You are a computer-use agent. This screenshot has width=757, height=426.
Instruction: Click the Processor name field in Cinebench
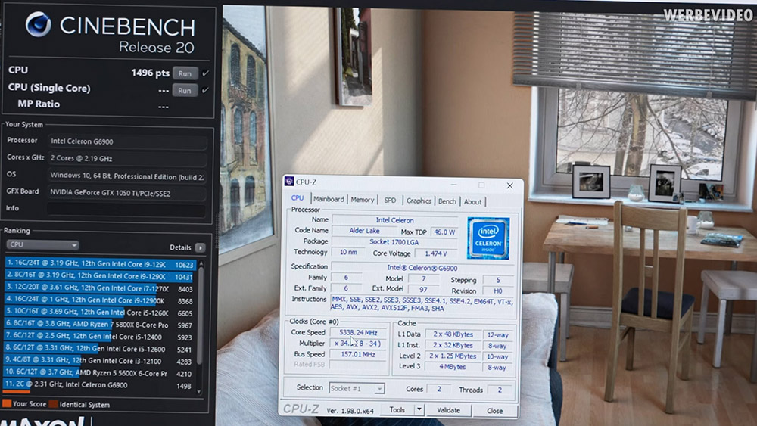pos(127,141)
